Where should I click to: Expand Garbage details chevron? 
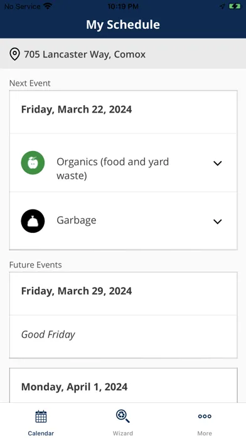[x=218, y=222]
